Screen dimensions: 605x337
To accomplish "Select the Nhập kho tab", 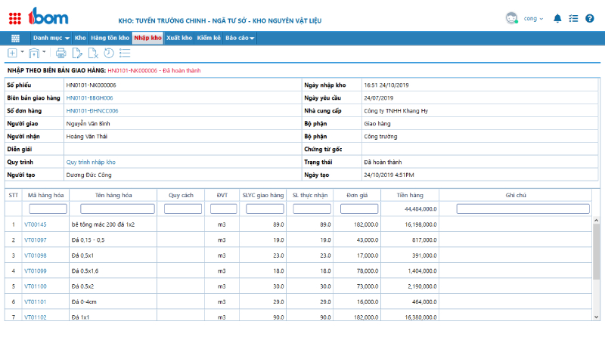I will pyautogui.click(x=147, y=38).
